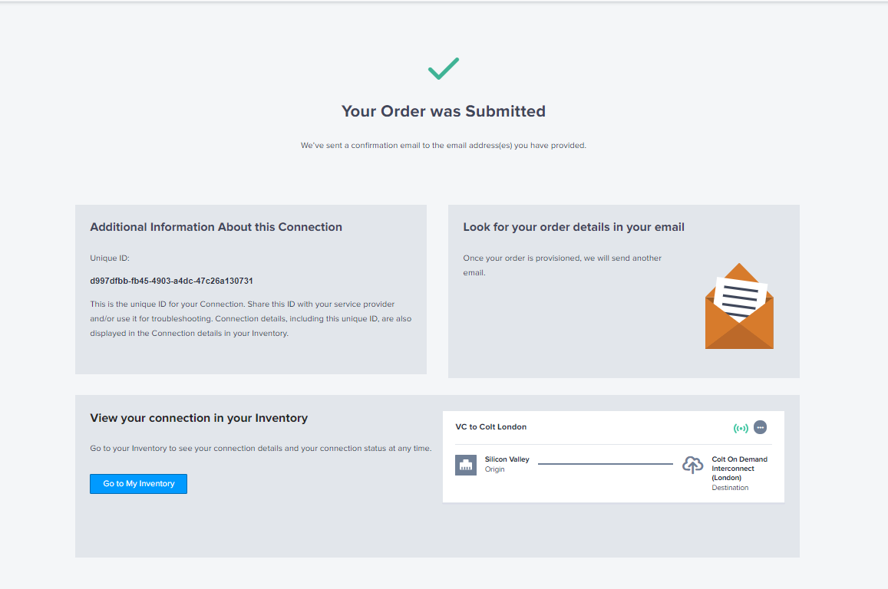Open the ellipsis more-options menu on the connection card
This screenshot has height=589, width=888.
click(x=760, y=427)
